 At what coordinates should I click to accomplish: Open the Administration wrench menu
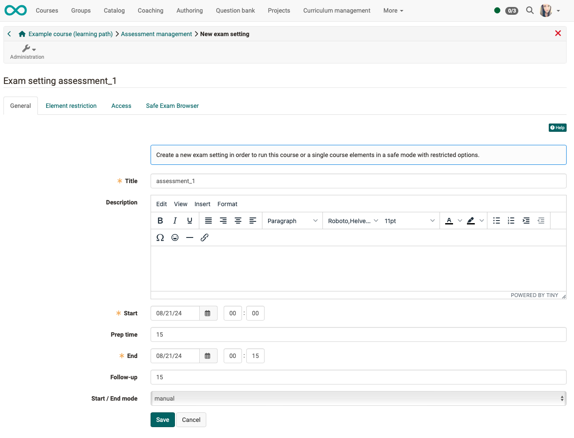pos(27,52)
